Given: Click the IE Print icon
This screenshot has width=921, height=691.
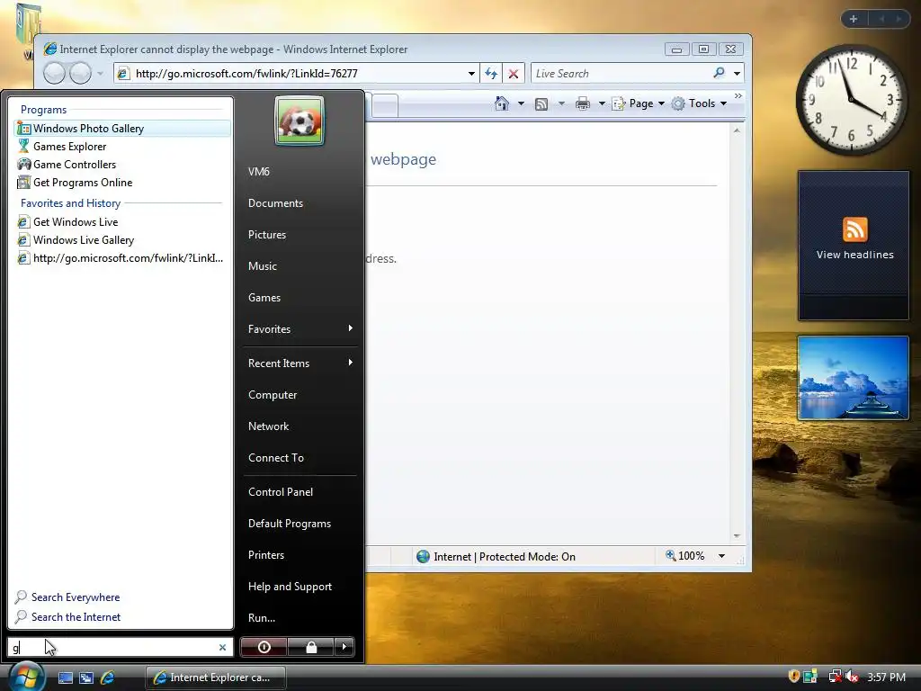Looking at the screenshot, I should pyautogui.click(x=583, y=103).
